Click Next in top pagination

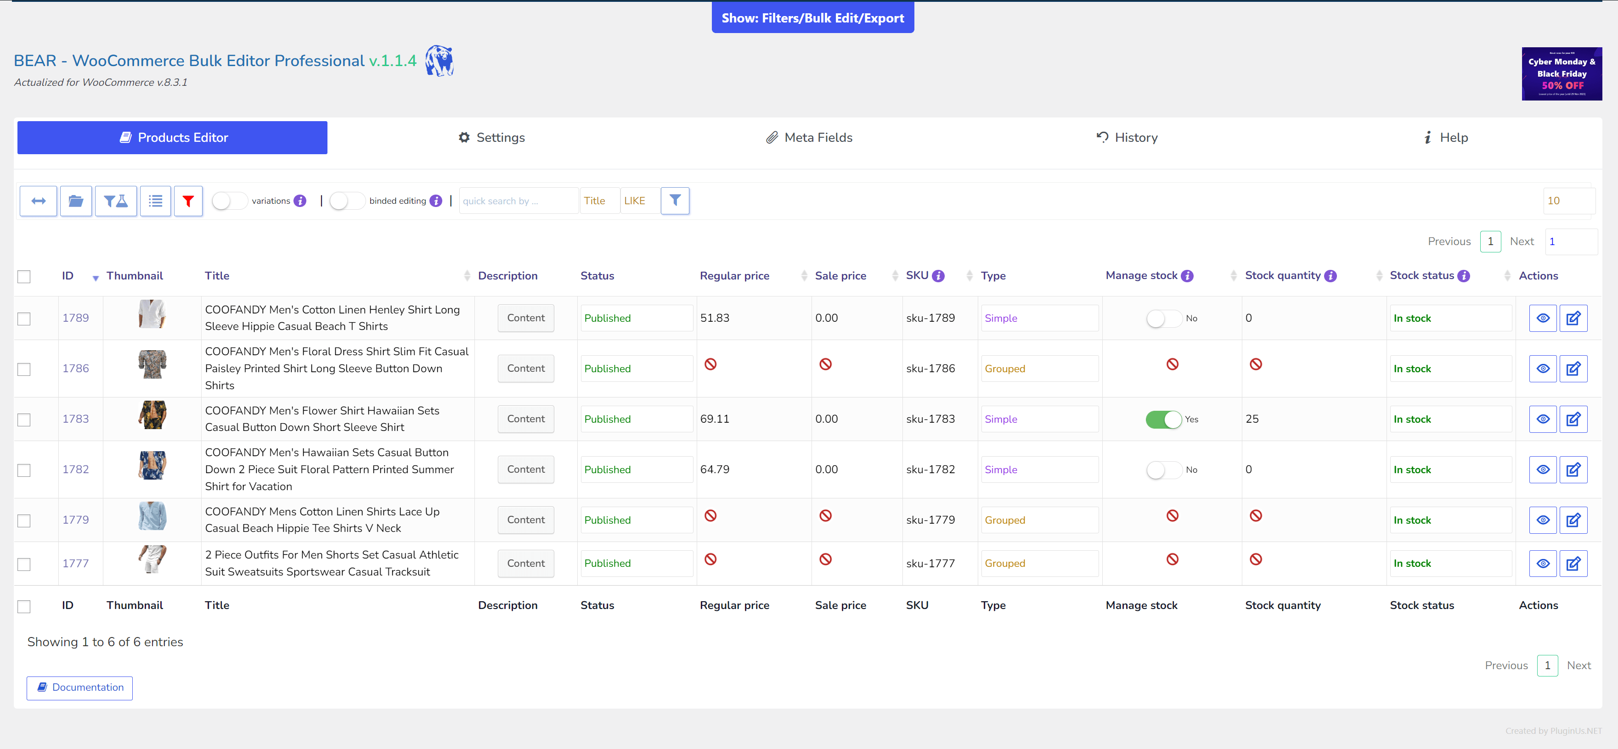click(x=1521, y=242)
